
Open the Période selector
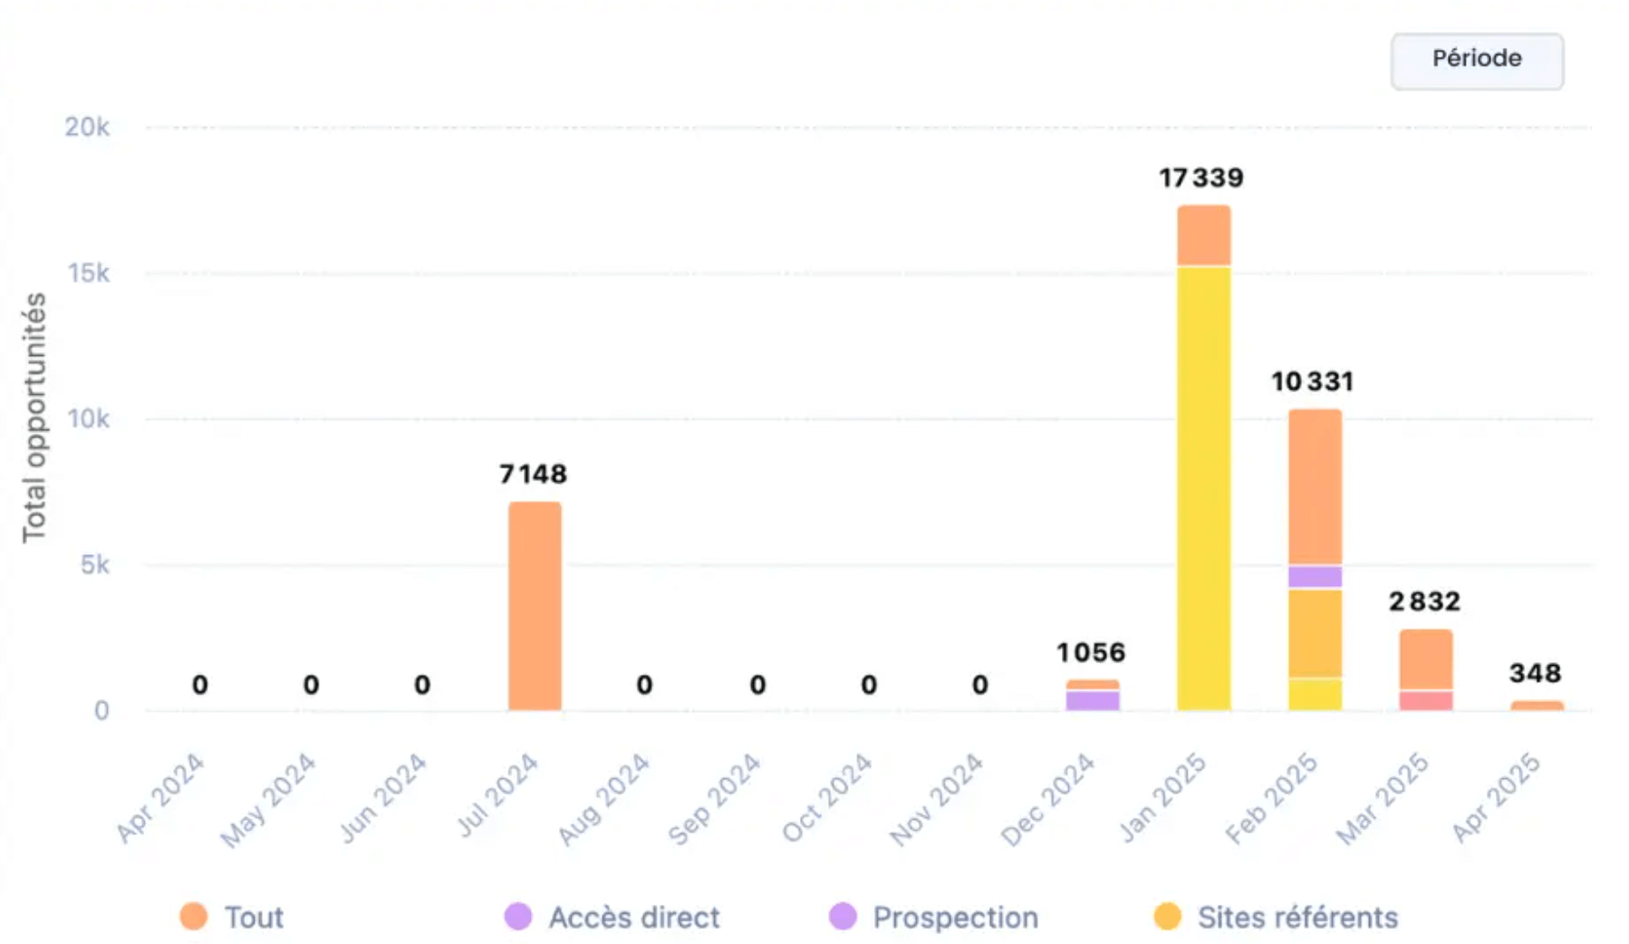click(x=1476, y=61)
